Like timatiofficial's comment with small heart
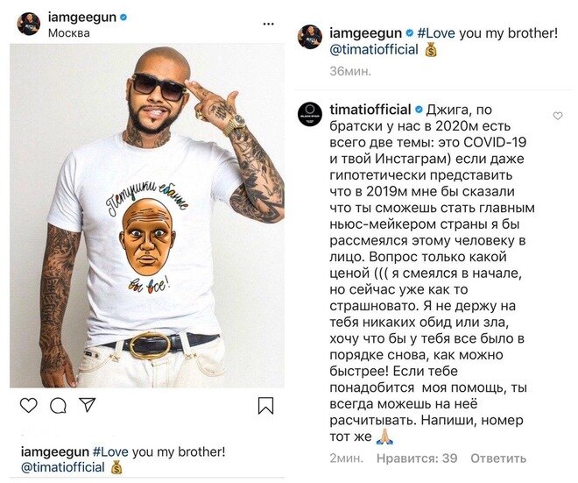Viewport: 578px width, 483px height. click(558, 116)
